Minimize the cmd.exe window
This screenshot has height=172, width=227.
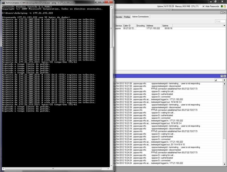coord(97,2)
